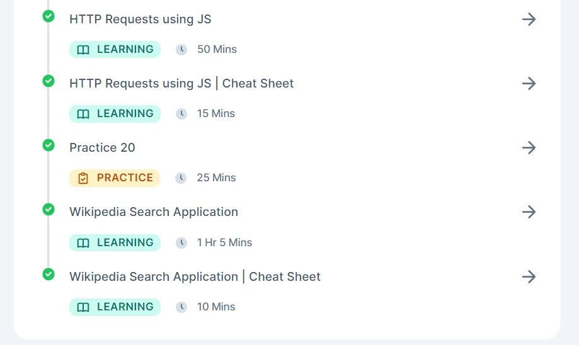
Task: Open the HTTP Requests using JS lesson
Action: click(x=140, y=19)
